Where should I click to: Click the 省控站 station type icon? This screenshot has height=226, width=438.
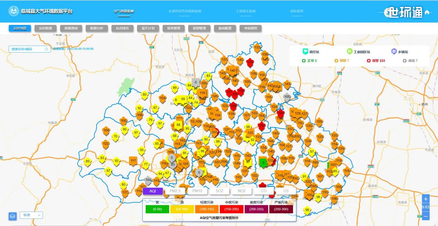pos(305,52)
